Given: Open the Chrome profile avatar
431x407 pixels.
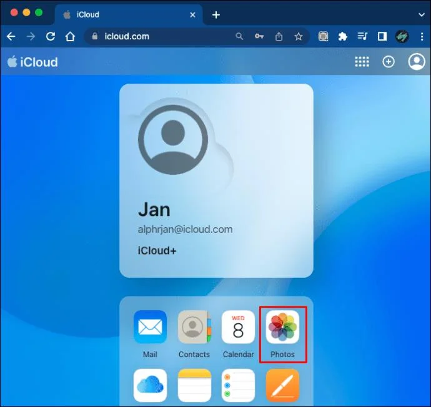Looking at the screenshot, I should [x=402, y=36].
